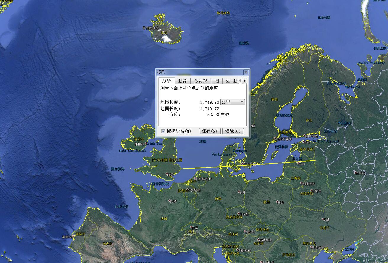Click the 62.00 heading value

(x=213, y=114)
